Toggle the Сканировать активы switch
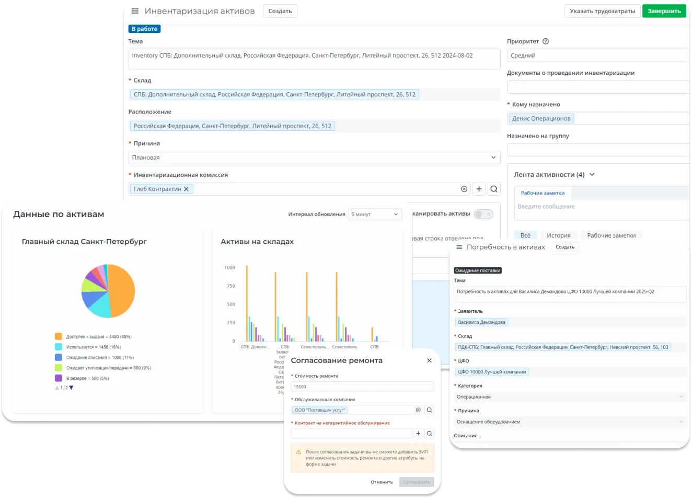692x498 pixels. [483, 214]
